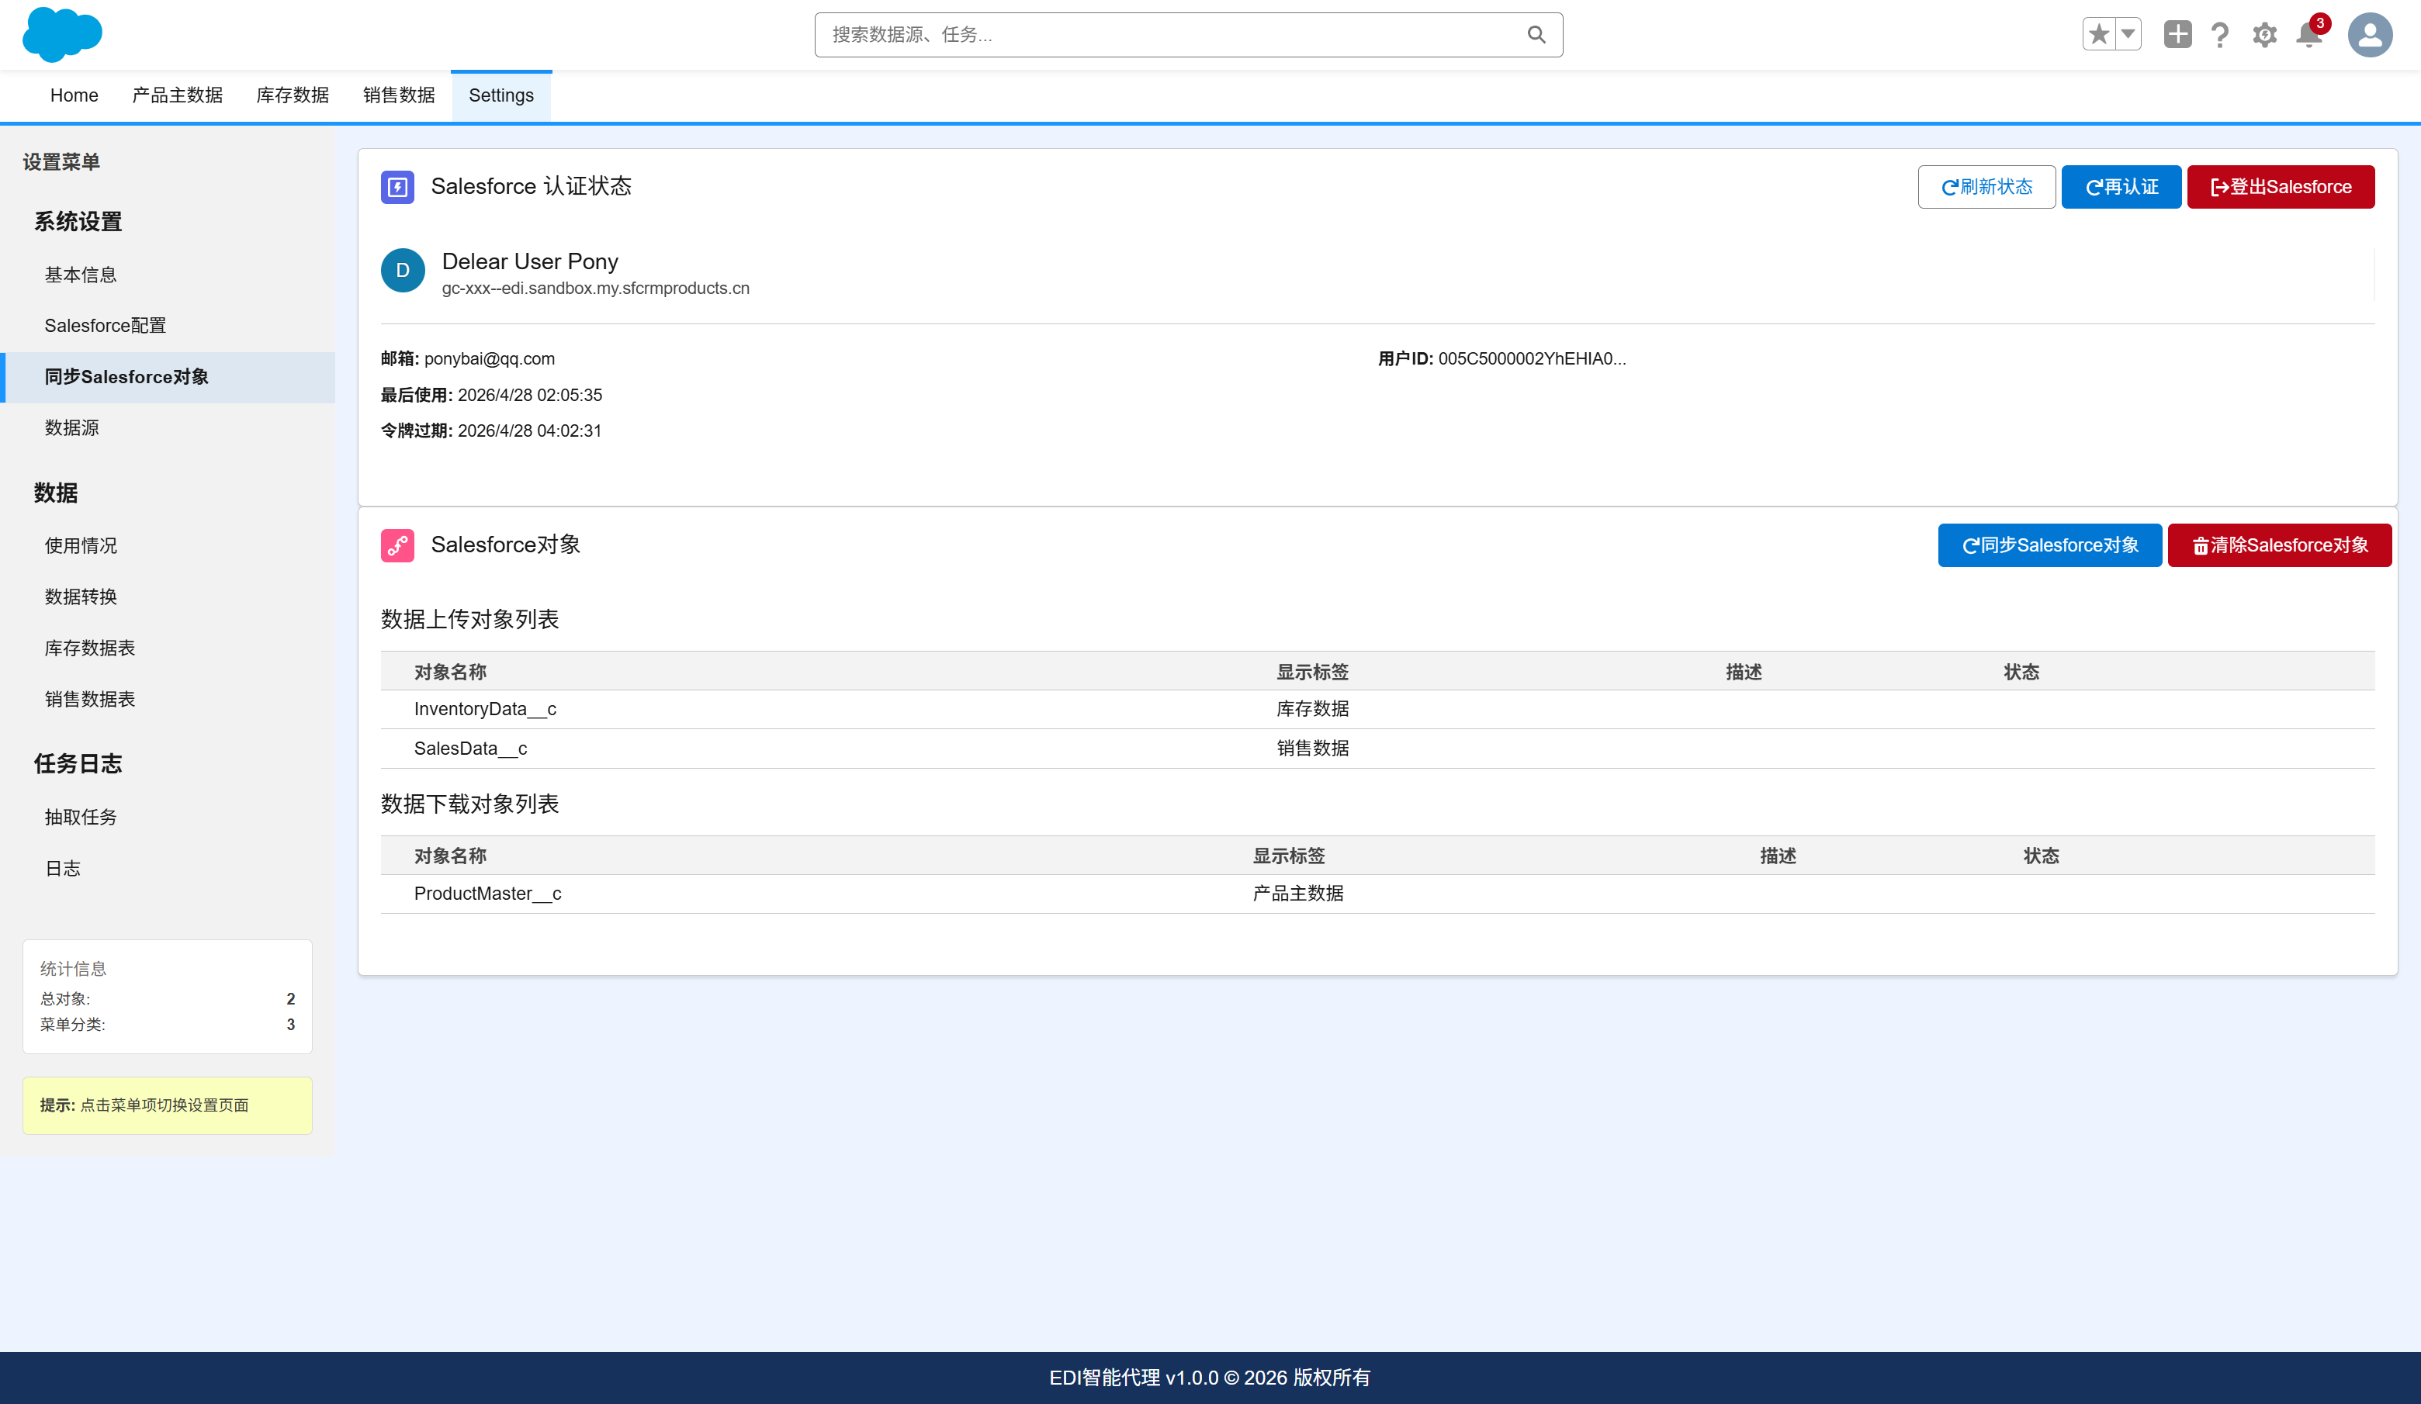Click the user avatar icon
Image resolution: width=2421 pixels, height=1404 pixels.
pyautogui.click(x=2369, y=35)
